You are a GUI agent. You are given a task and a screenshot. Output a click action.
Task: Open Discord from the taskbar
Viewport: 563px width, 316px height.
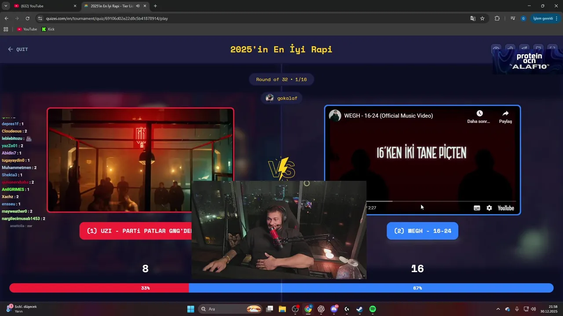click(x=334, y=309)
